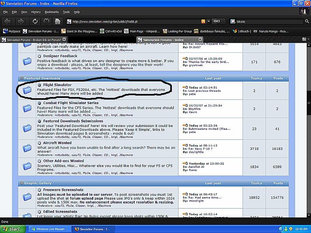The height and width of the screenshot is (233, 311).
Task: Open the Flight Simulator board link
Action: click(57, 85)
